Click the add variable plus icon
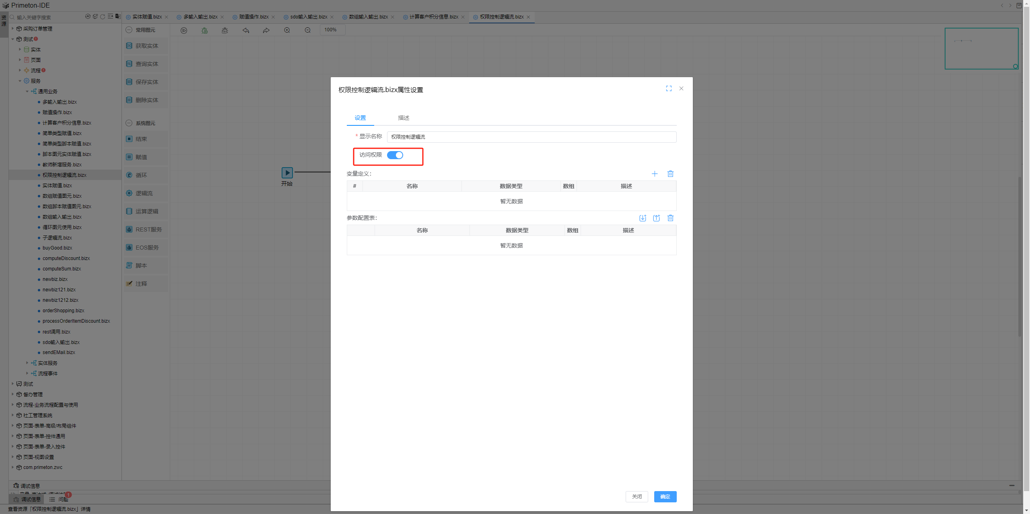 (x=655, y=174)
